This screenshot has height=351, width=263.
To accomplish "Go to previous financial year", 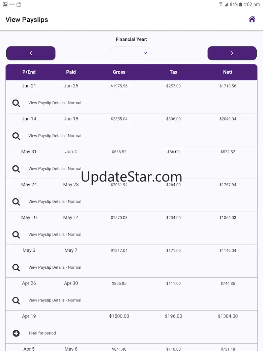I will click(x=31, y=53).
